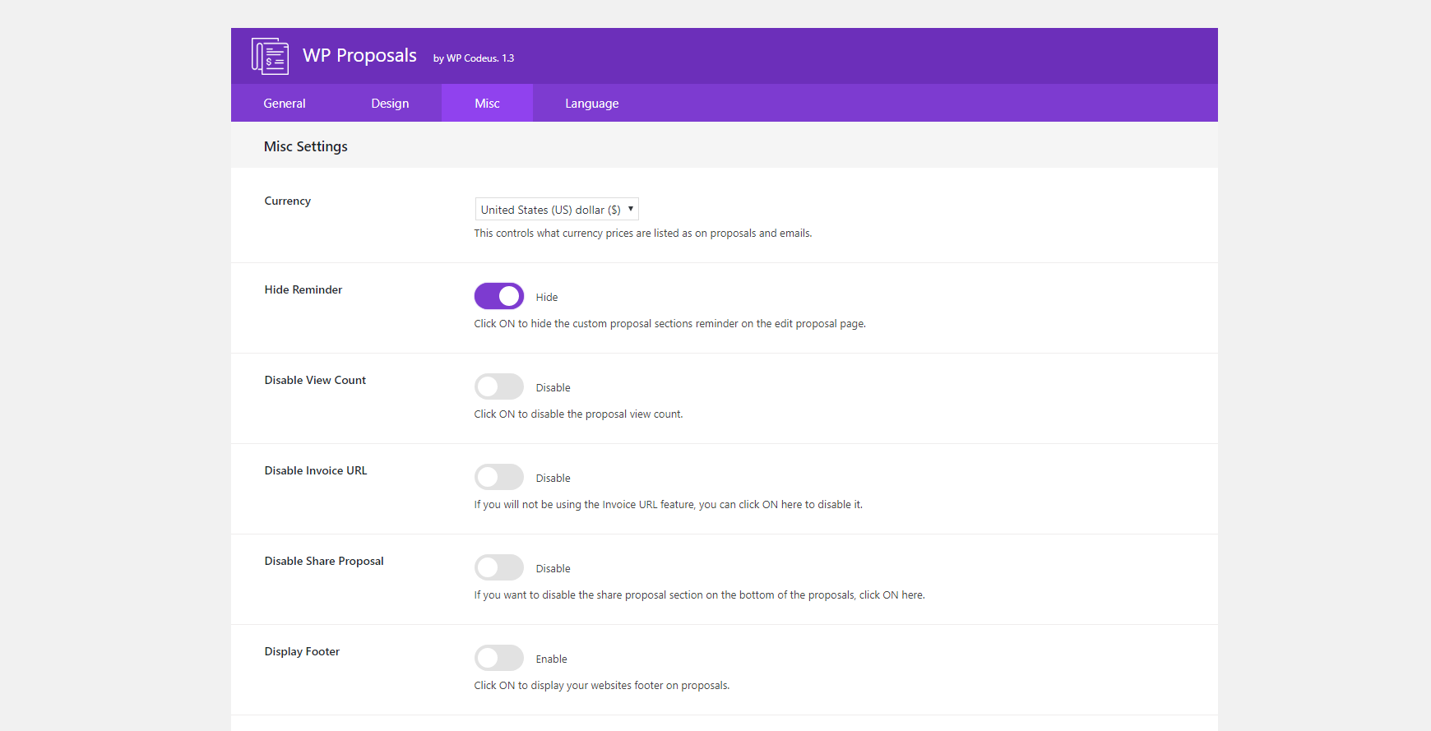Screen dimensions: 1431x731
Task: Click the Display Footer label
Action: click(302, 651)
